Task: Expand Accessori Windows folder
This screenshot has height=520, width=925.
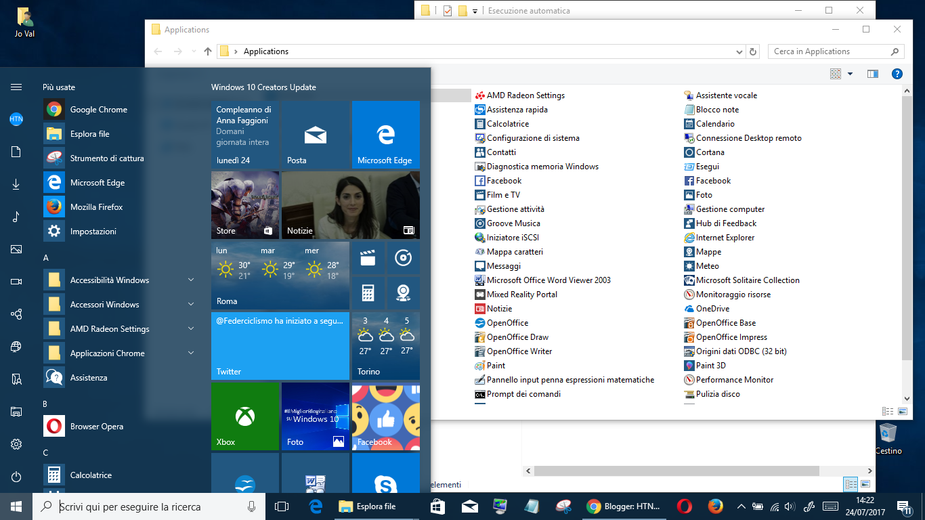Action: 119,305
